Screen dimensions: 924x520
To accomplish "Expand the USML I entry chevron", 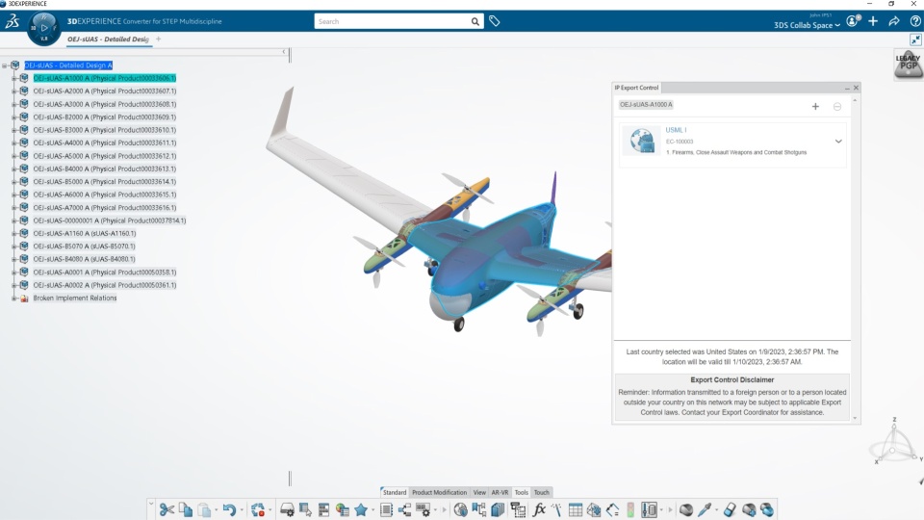I will (x=838, y=142).
